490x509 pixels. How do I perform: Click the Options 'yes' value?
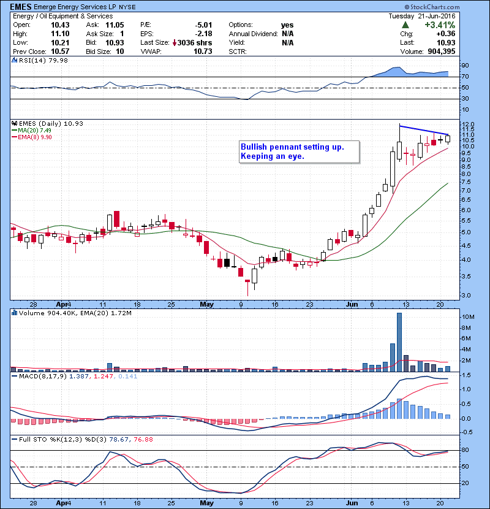pos(287,25)
